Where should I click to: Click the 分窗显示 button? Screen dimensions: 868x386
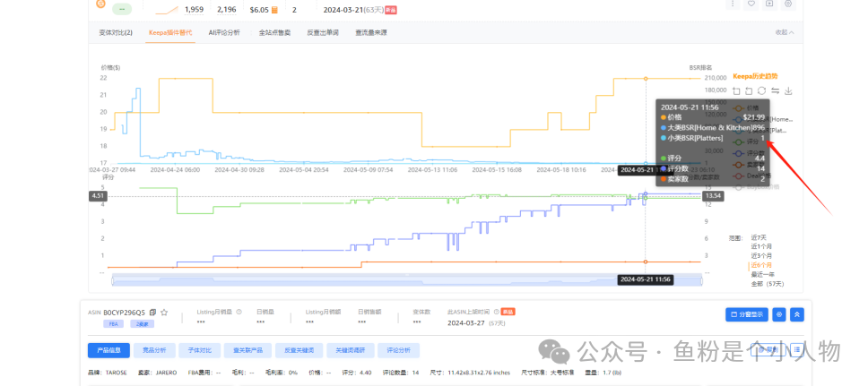[747, 314]
